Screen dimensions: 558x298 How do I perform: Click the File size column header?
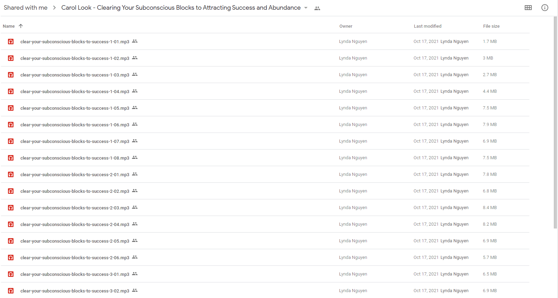click(x=491, y=26)
